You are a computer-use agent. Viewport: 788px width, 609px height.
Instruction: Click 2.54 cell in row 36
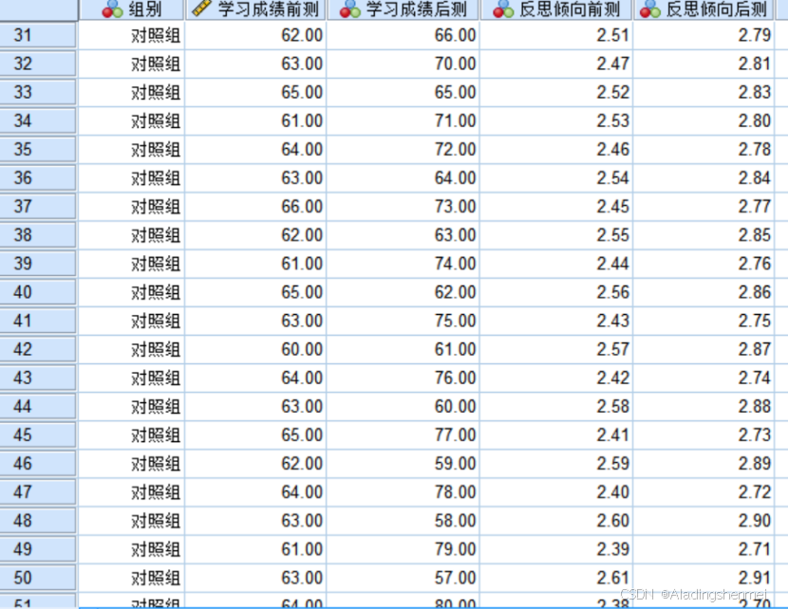point(557,178)
